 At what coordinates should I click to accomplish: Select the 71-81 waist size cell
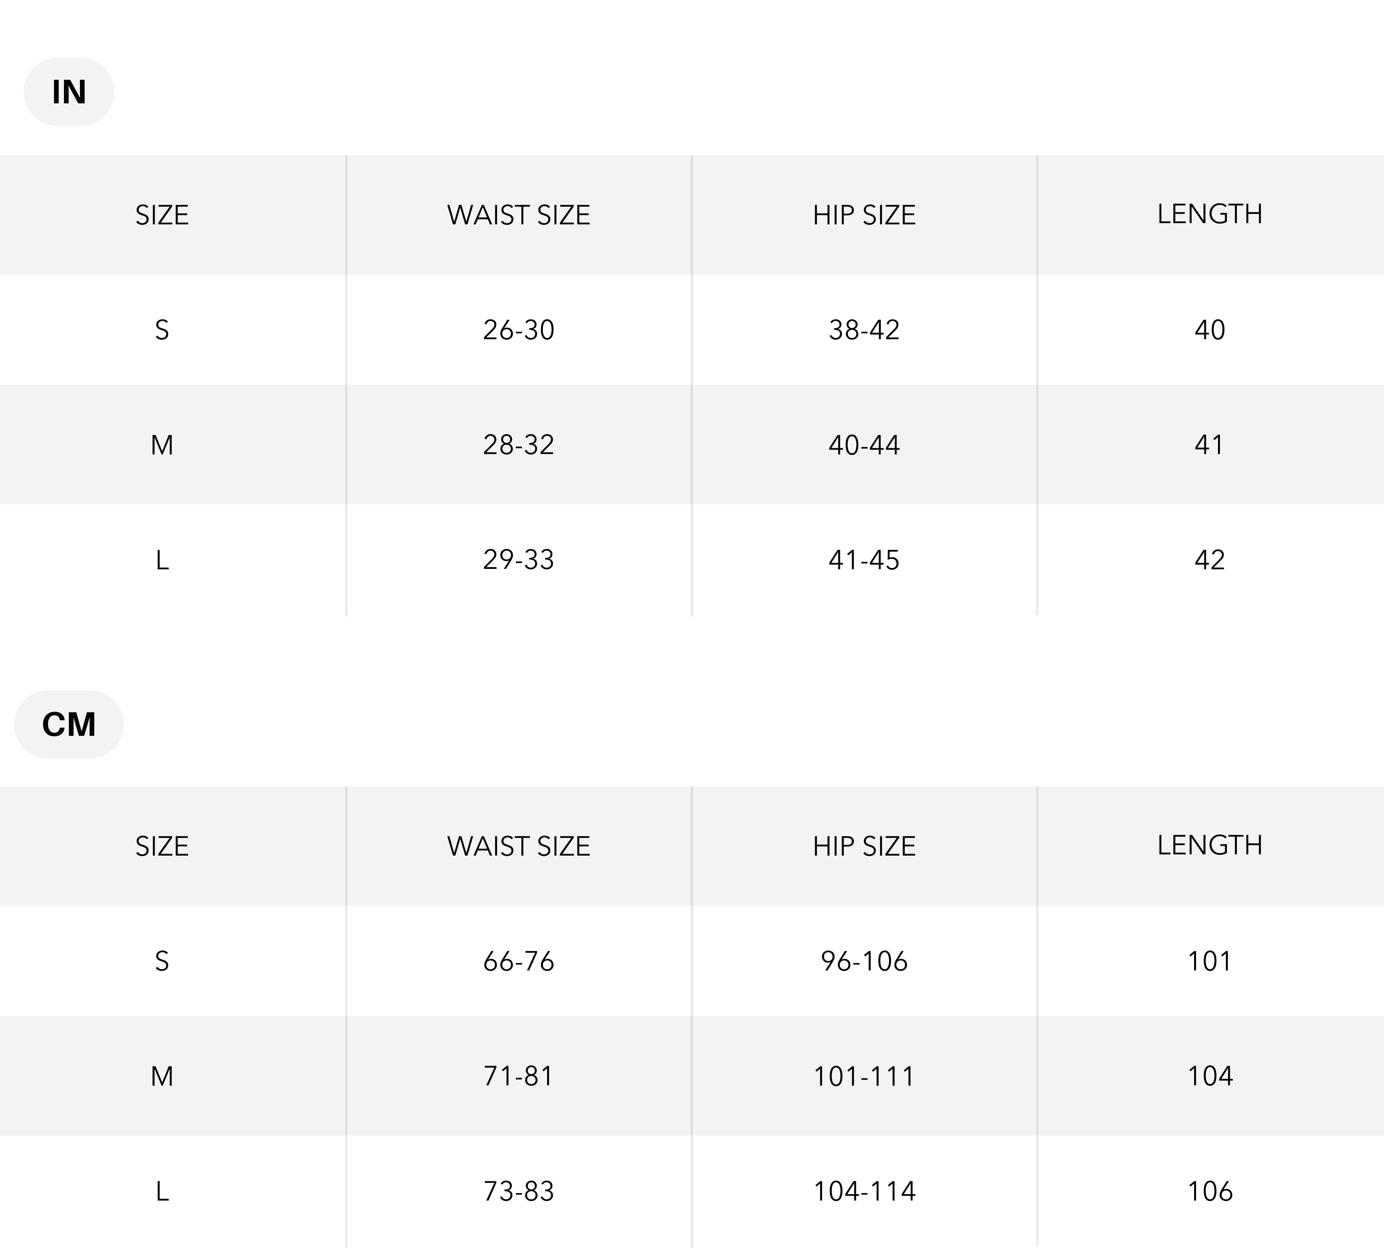(518, 1076)
